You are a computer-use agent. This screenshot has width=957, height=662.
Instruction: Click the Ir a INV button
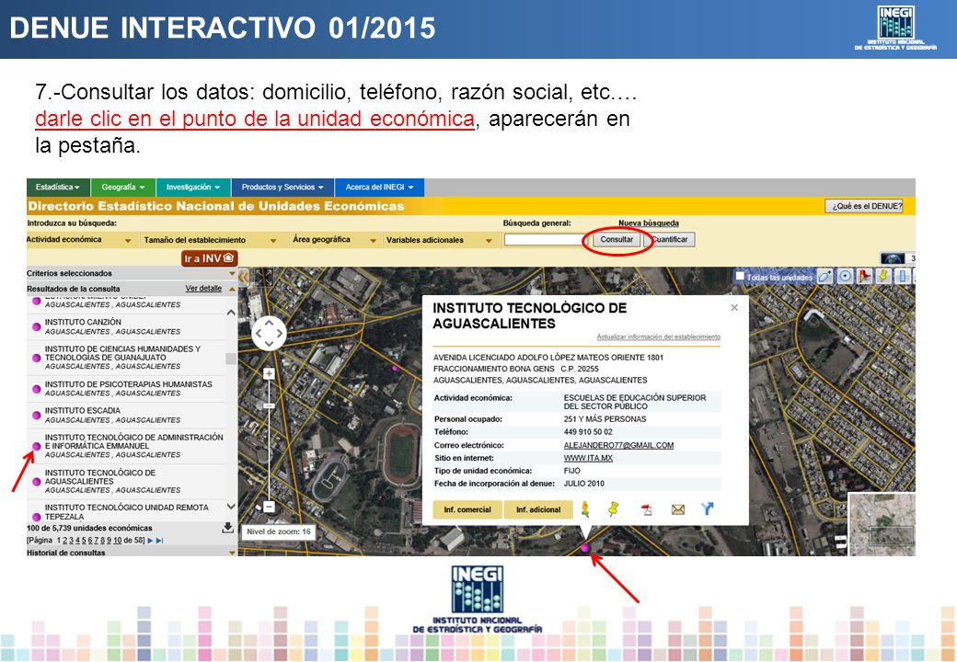point(210,258)
